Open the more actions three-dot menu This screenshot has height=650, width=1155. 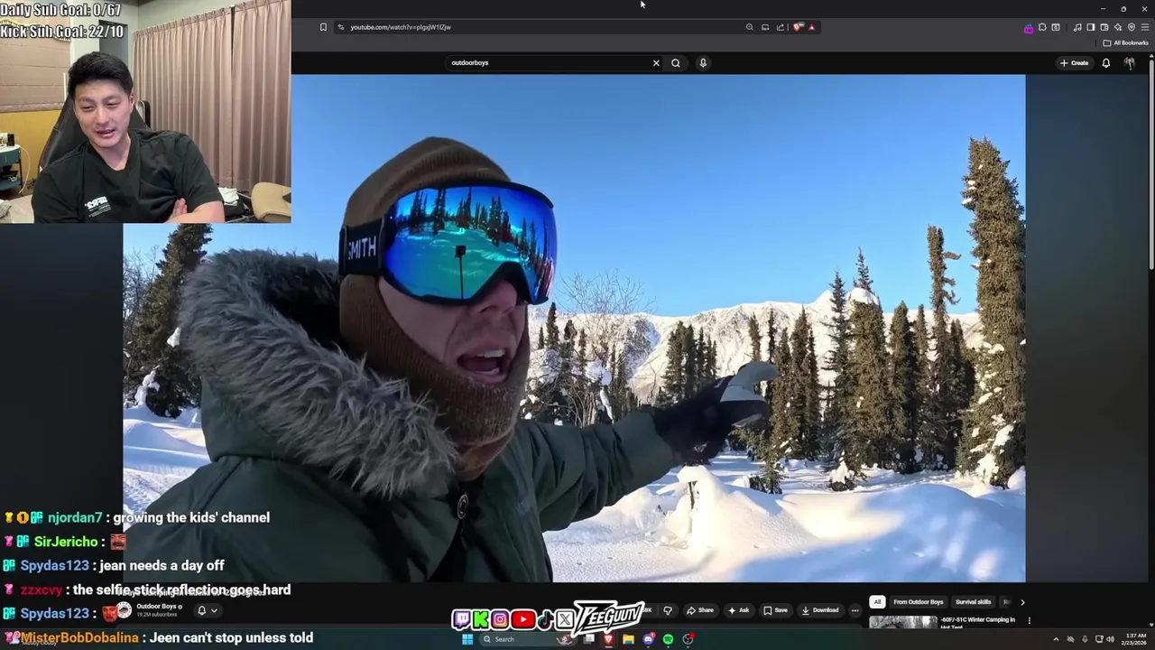(855, 610)
